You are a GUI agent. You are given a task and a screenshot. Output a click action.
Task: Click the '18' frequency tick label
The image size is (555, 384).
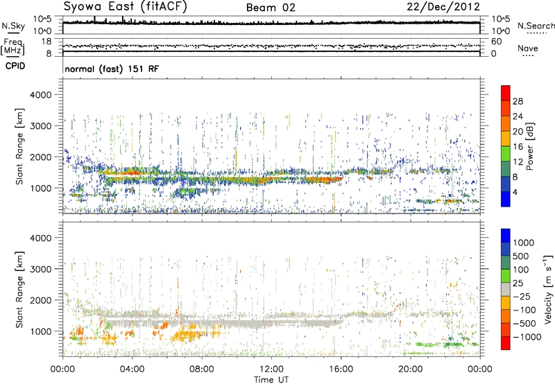coord(46,42)
